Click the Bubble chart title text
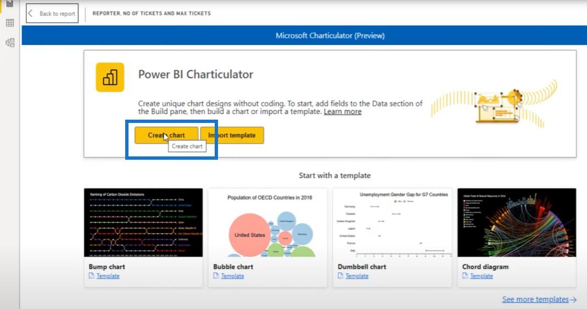The image size is (587, 309). tap(233, 267)
